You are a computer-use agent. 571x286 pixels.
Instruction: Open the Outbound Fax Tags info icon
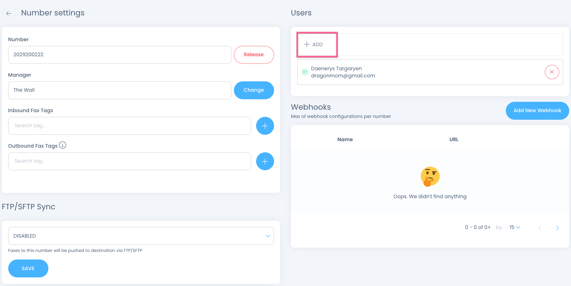pyautogui.click(x=63, y=145)
